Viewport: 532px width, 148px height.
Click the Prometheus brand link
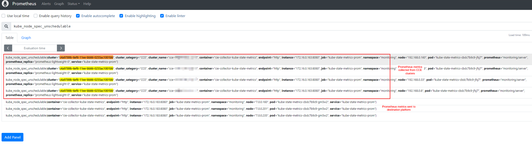[x=24, y=4]
